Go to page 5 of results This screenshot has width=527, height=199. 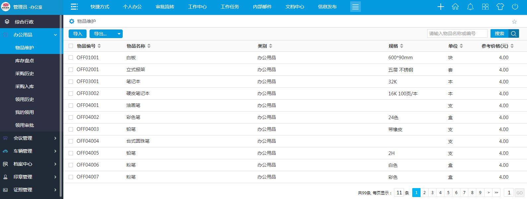point(448,192)
